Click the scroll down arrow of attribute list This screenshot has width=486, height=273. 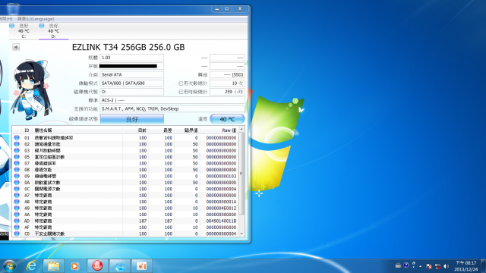coord(241,234)
